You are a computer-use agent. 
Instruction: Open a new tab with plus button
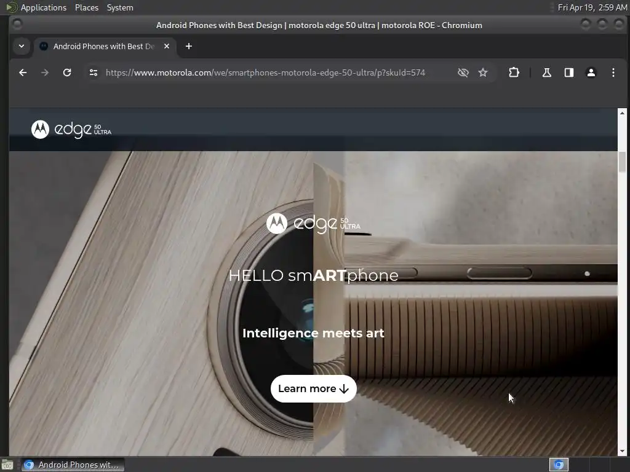(189, 46)
